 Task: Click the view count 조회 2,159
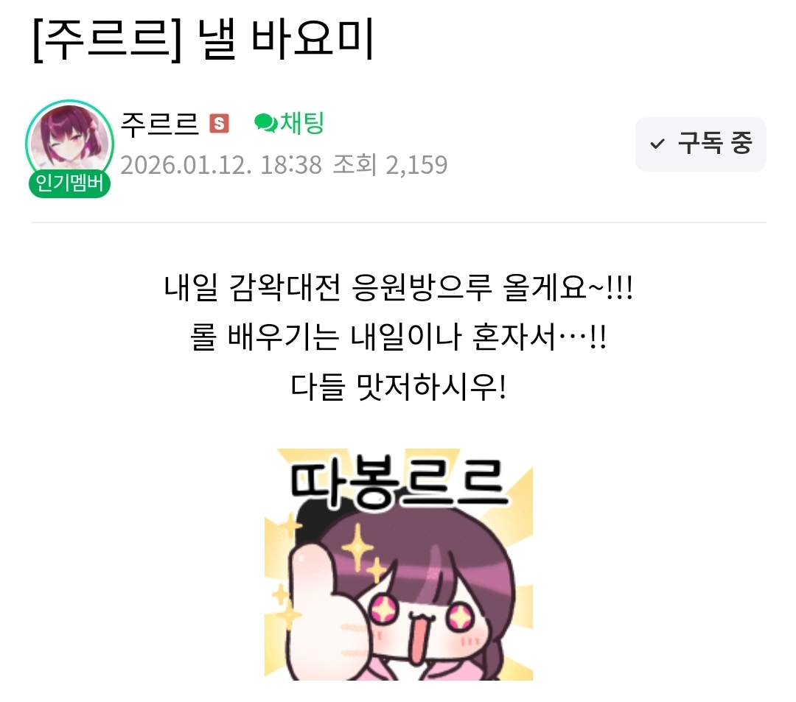coord(390,165)
